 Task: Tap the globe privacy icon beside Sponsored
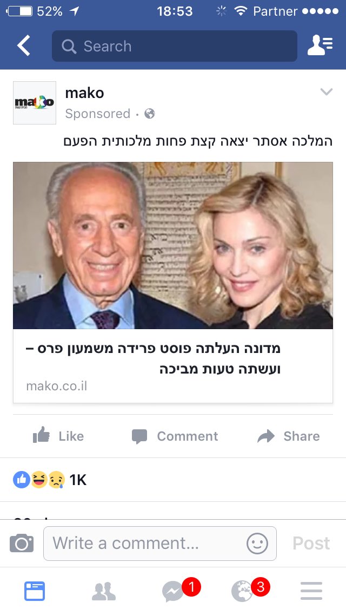tap(150, 114)
